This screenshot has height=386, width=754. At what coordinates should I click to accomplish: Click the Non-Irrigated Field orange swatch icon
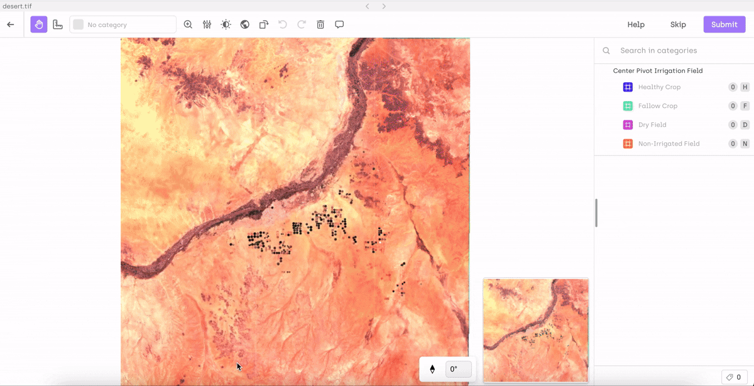click(x=628, y=144)
